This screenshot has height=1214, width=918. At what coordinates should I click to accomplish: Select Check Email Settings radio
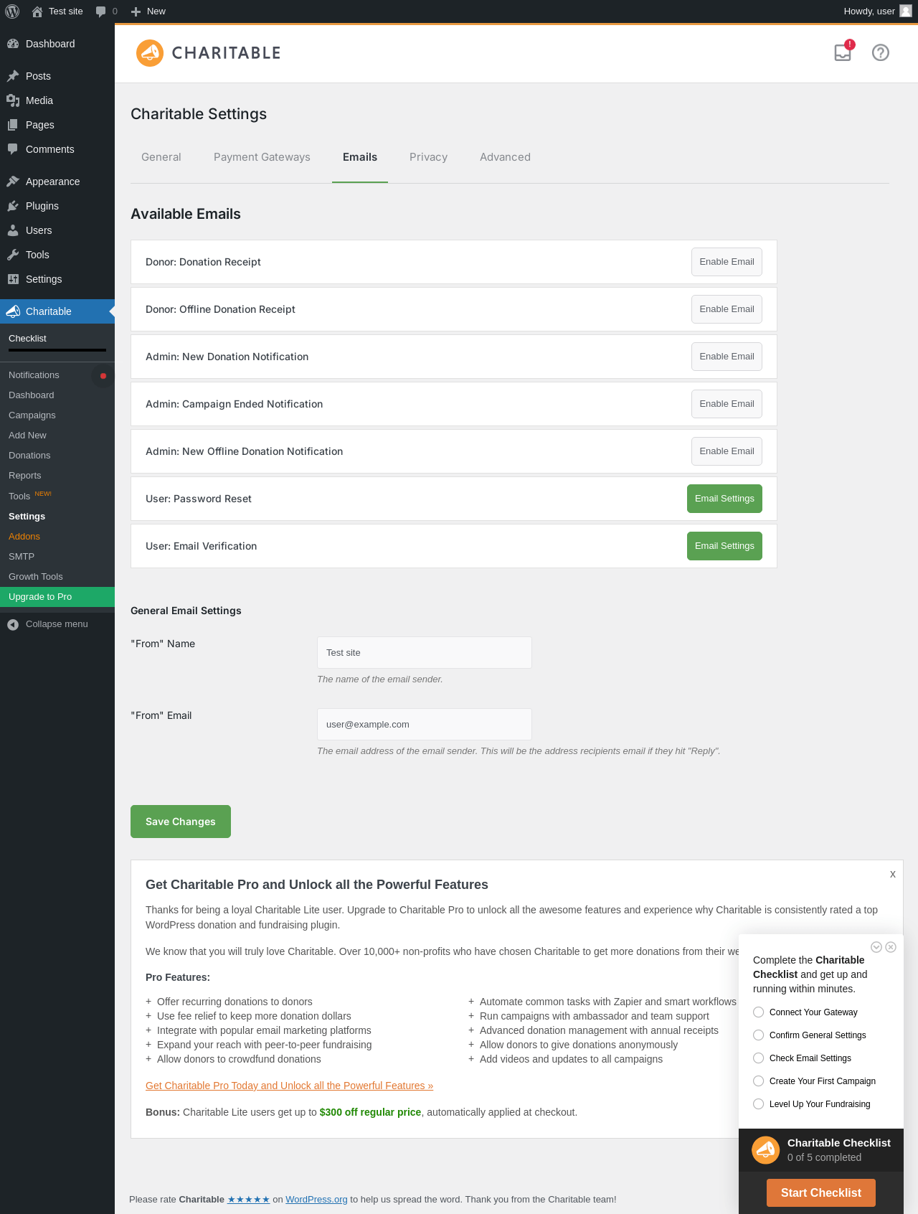(x=759, y=1058)
